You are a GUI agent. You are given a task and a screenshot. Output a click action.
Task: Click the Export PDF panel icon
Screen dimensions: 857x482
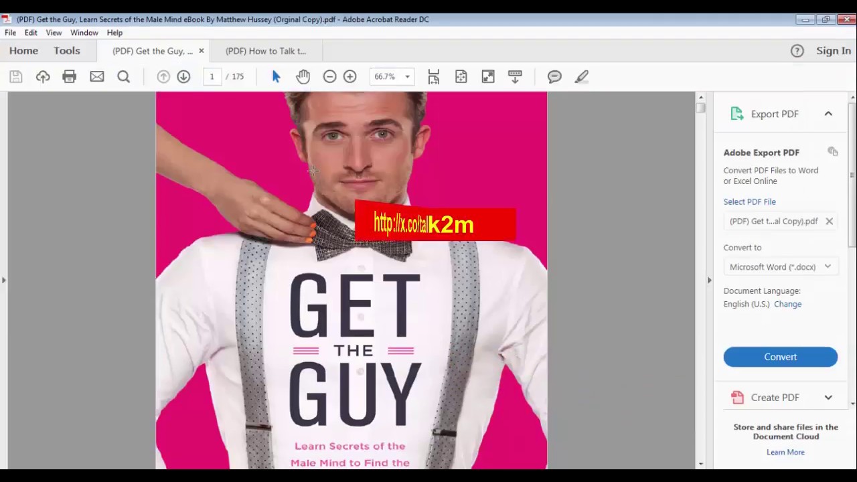[737, 114]
